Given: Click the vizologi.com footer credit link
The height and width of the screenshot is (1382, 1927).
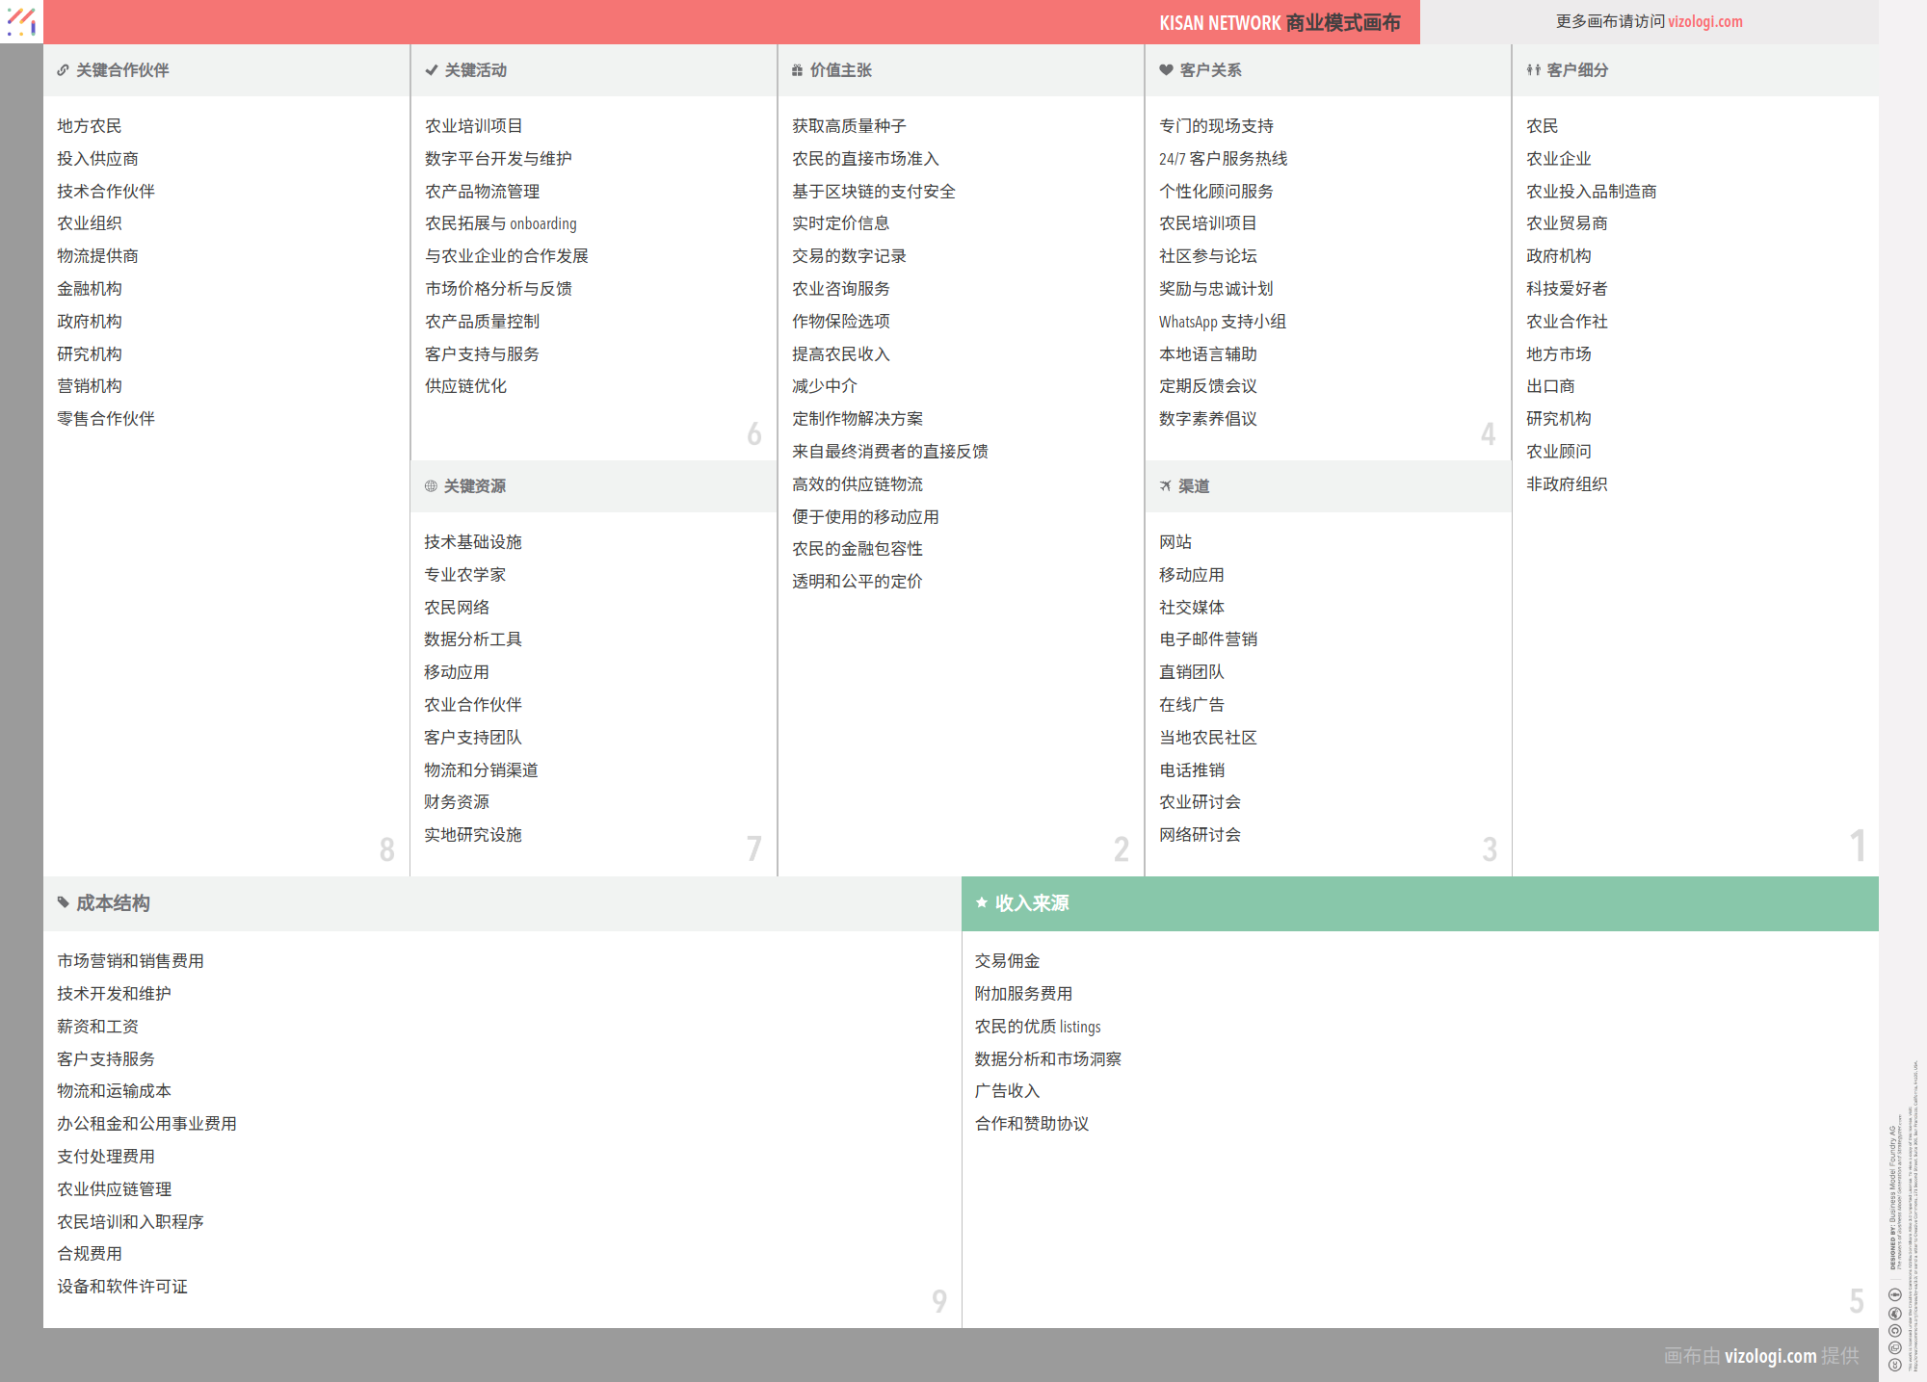Looking at the screenshot, I should coord(1770,1356).
